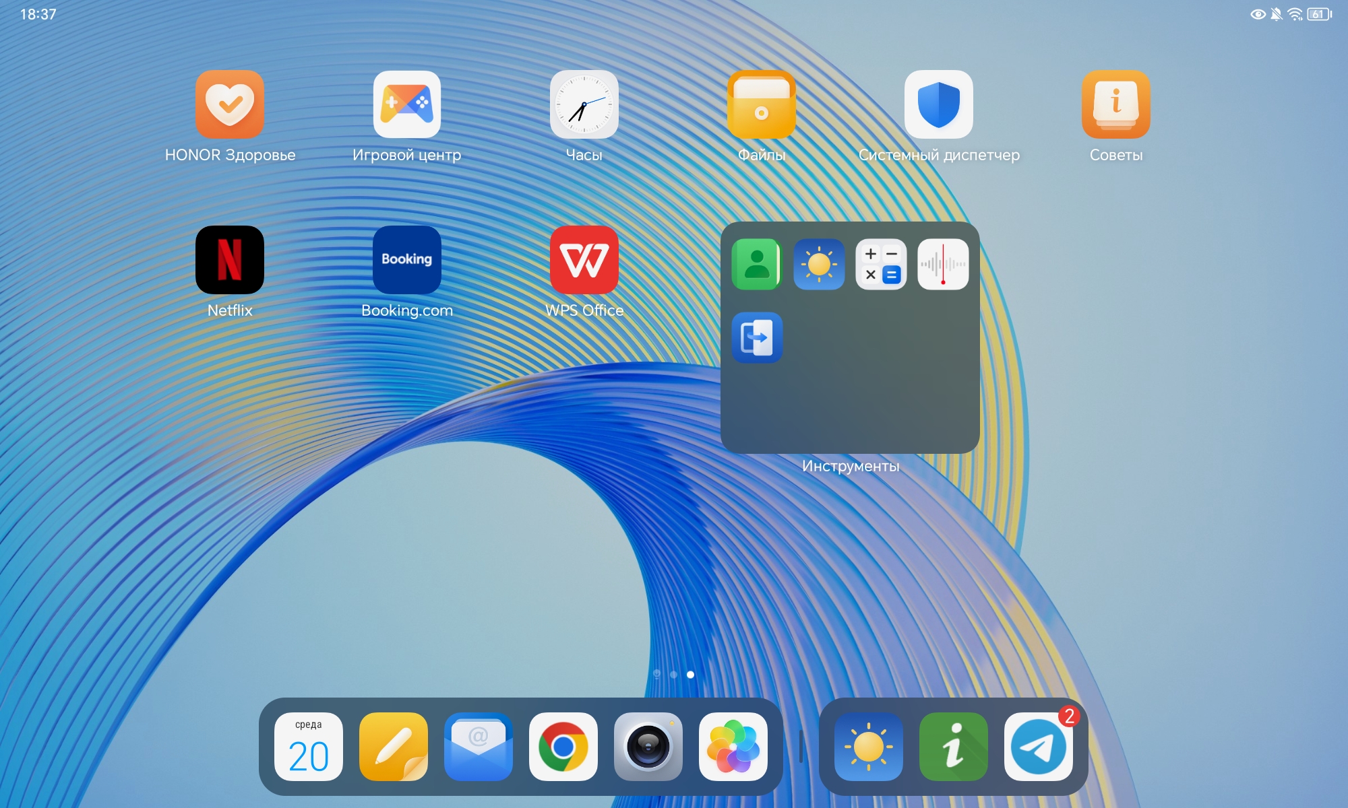Open the HONOR Здоровье app
The image size is (1348, 808).
pyautogui.click(x=230, y=104)
